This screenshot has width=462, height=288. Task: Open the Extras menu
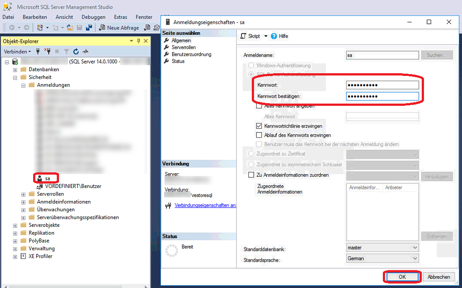point(120,17)
